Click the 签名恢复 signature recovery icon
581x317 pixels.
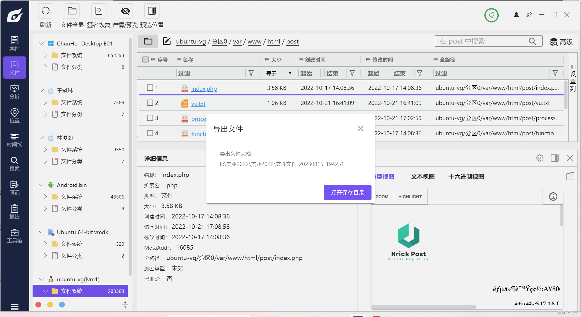99,11
